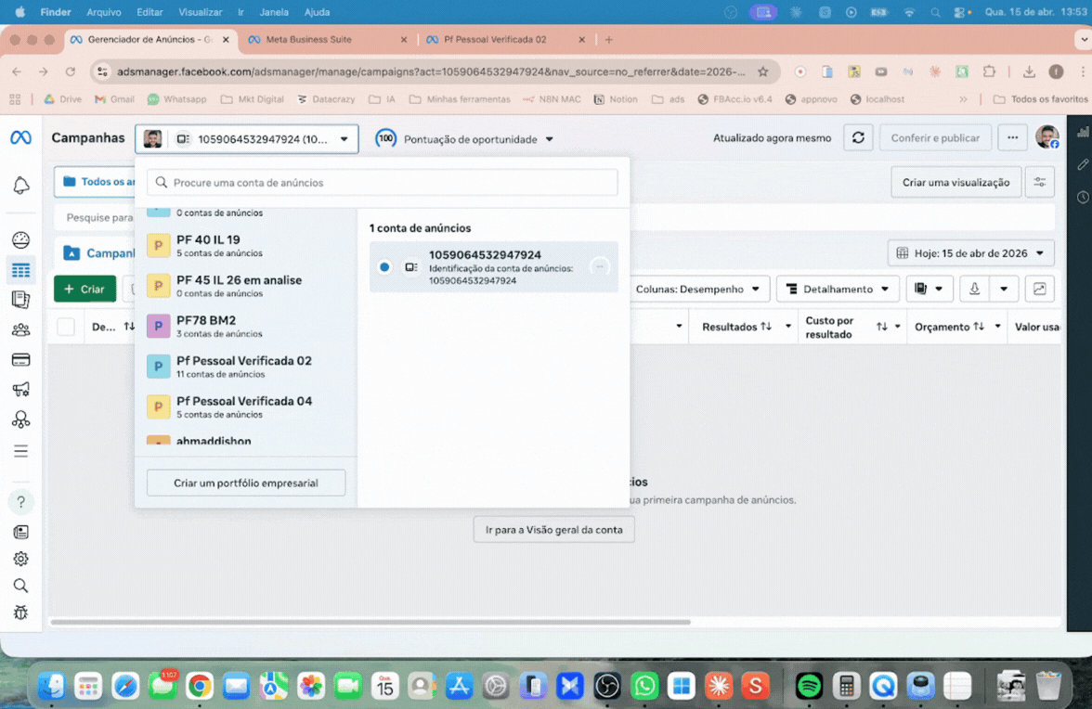Open Spotify from the Dock

point(809,686)
